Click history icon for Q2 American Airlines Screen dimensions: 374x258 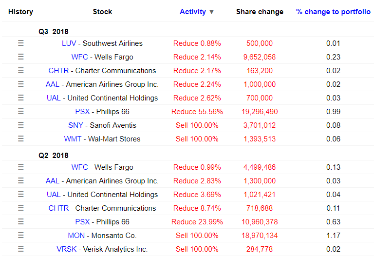(20, 180)
